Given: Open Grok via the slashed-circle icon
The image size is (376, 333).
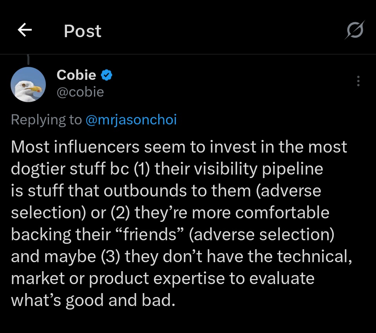Looking at the screenshot, I should point(355,30).
